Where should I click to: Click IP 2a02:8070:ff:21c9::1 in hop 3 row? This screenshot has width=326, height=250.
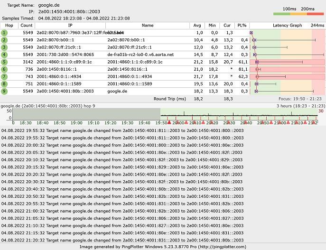coord(59,47)
